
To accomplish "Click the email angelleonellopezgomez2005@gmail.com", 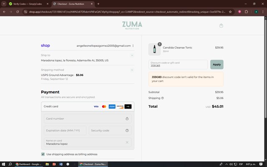I will pyautogui.click(x=103, y=46).
